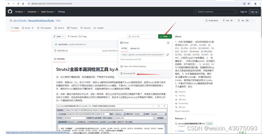The image size is (262, 134).
Task: Click the Notifications button
Action: click(x=211, y=20)
